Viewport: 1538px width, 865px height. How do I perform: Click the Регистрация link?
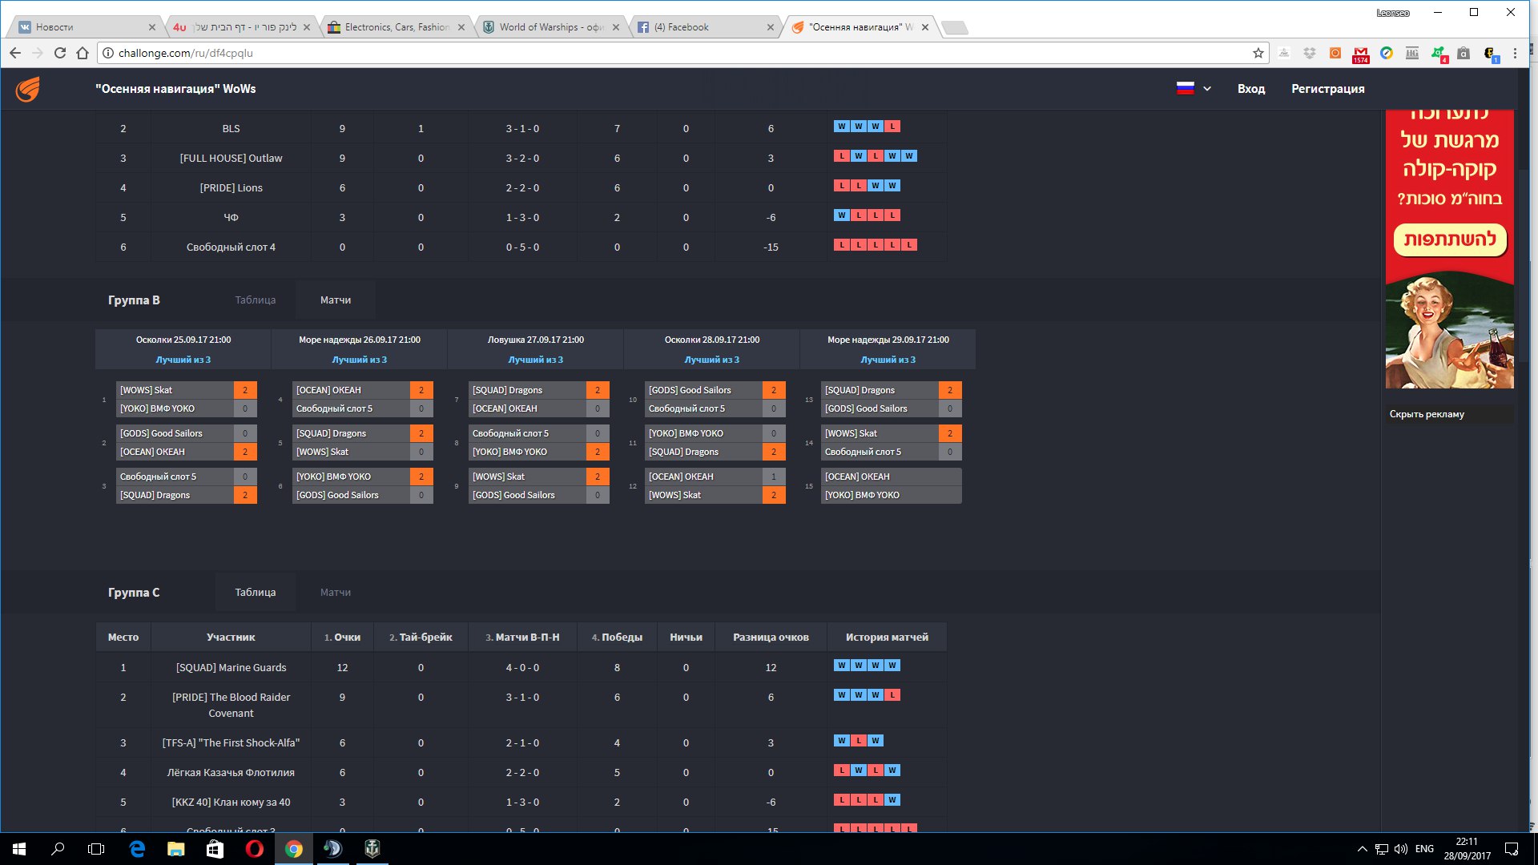pos(1327,89)
